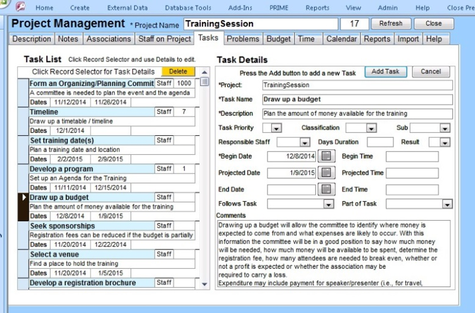The height and width of the screenshot is (313, 475).
Task: Open the Classification dropdown
Action: (x=370, y=128)
